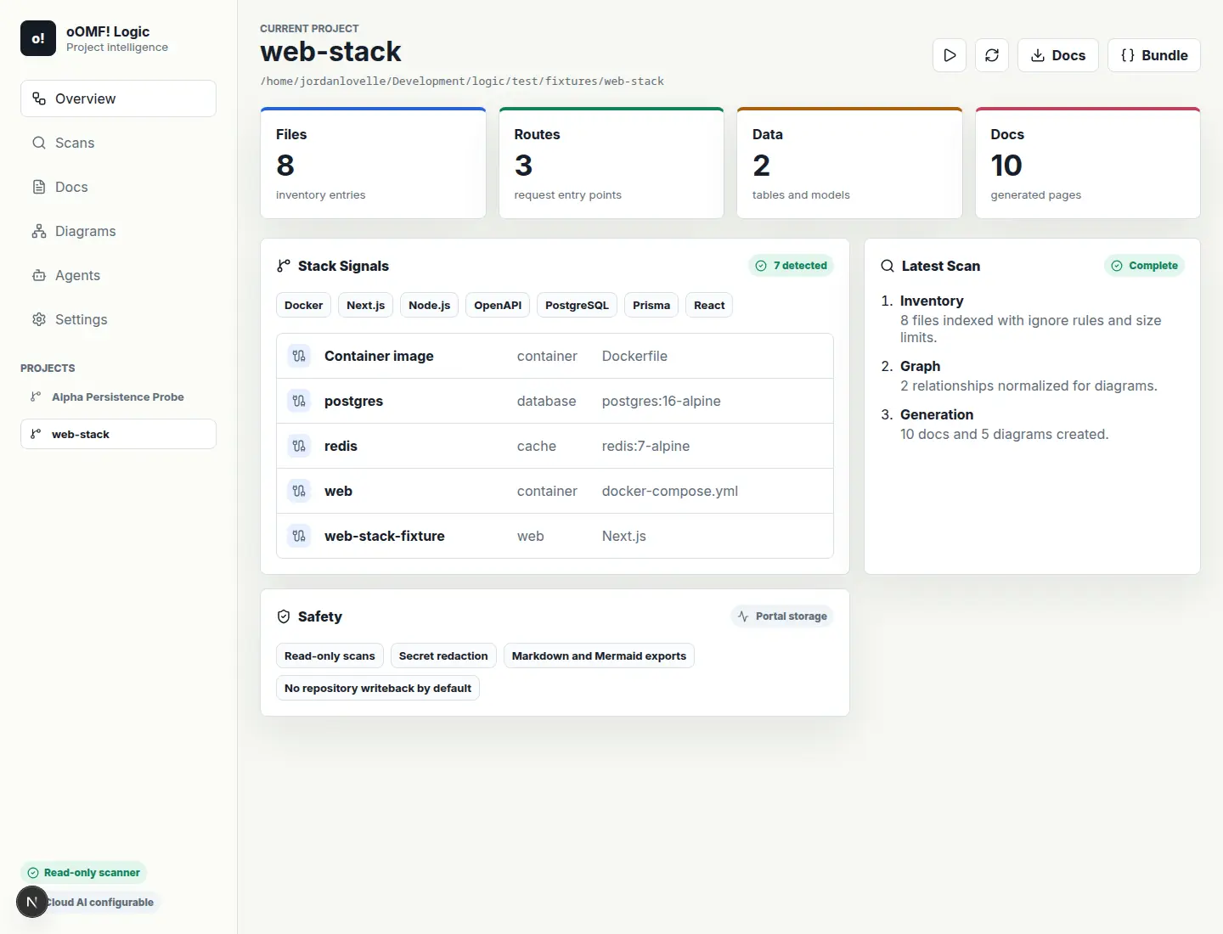This screenshot has width=1223, height=934.
Task: Click the icon beside postgres row
Action: coord(299,401)
